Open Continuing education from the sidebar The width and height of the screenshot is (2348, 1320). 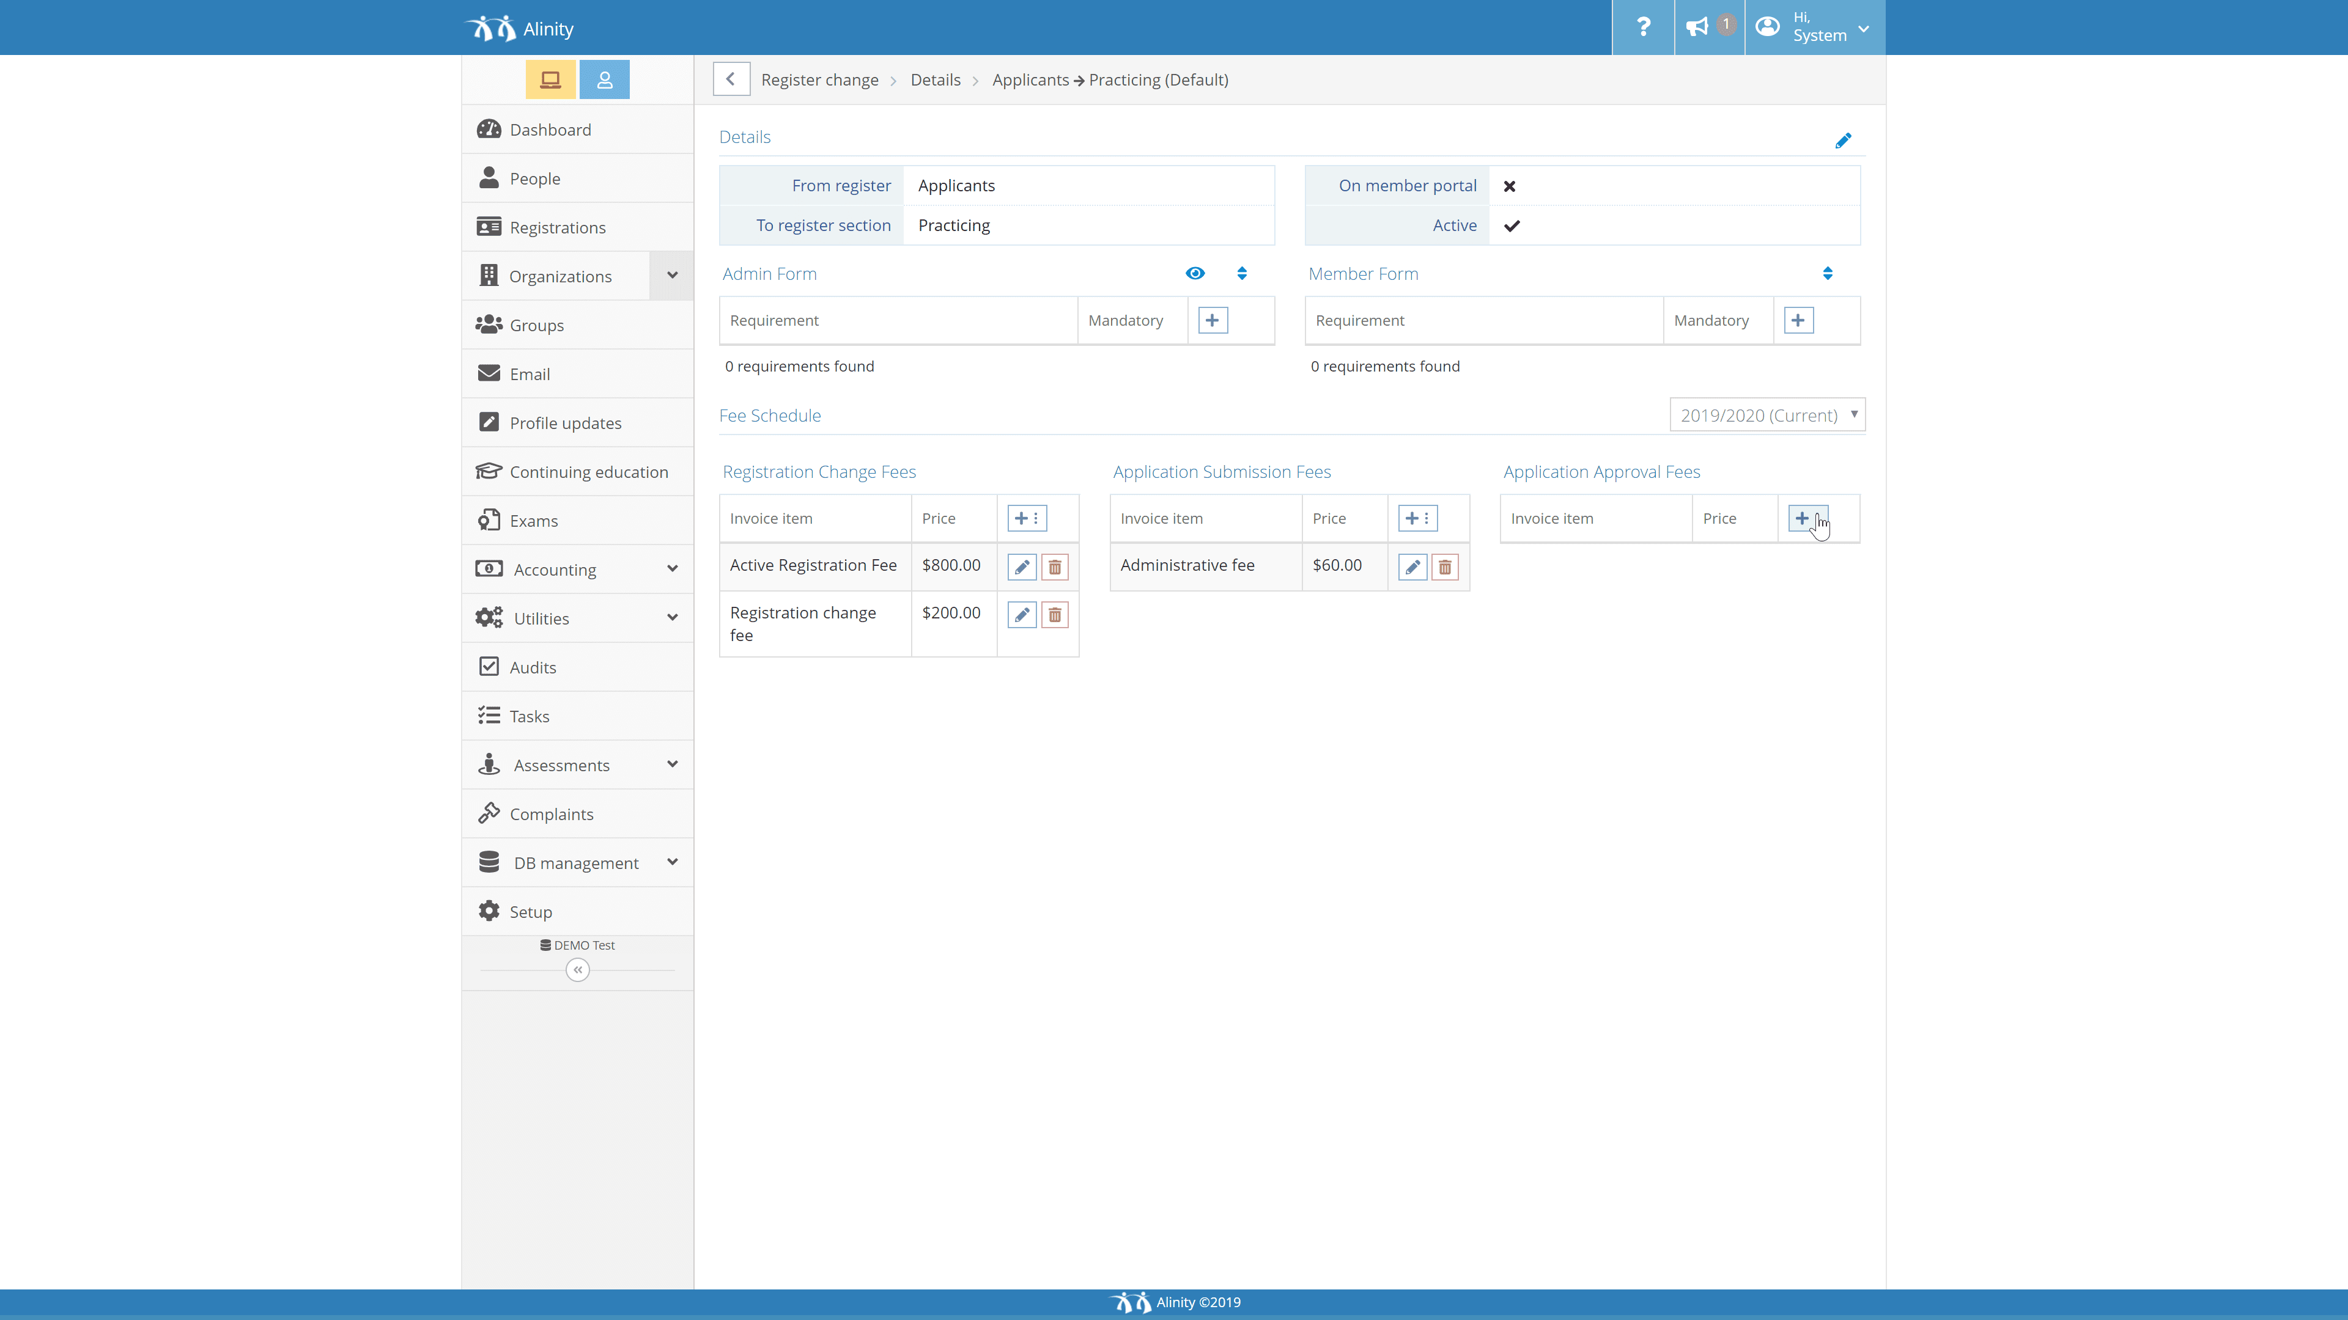(x=578, y=472)
